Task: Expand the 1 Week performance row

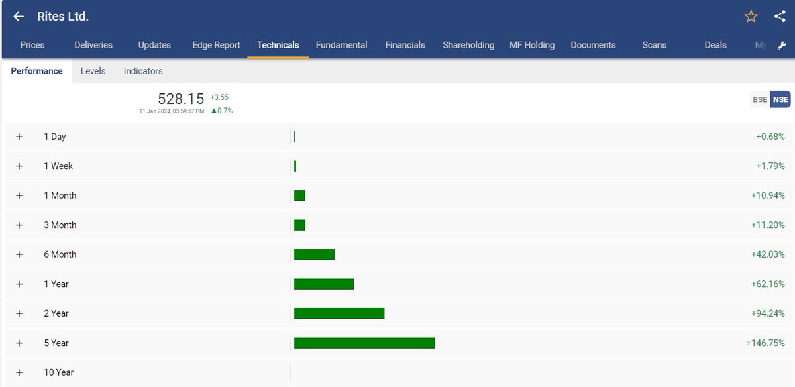Action: pyautogui.click(x=19, y=166)
